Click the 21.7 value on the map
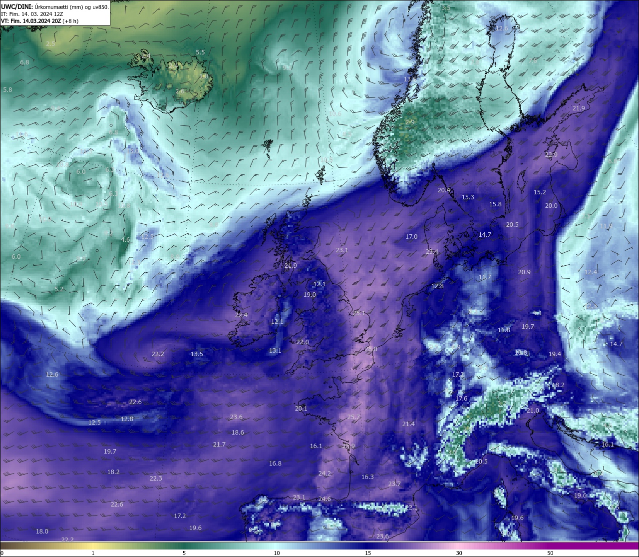The width and height of the screenshot is (639, 557). [x=219, y=445]
